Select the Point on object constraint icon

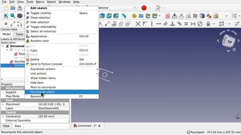[145, 24]
